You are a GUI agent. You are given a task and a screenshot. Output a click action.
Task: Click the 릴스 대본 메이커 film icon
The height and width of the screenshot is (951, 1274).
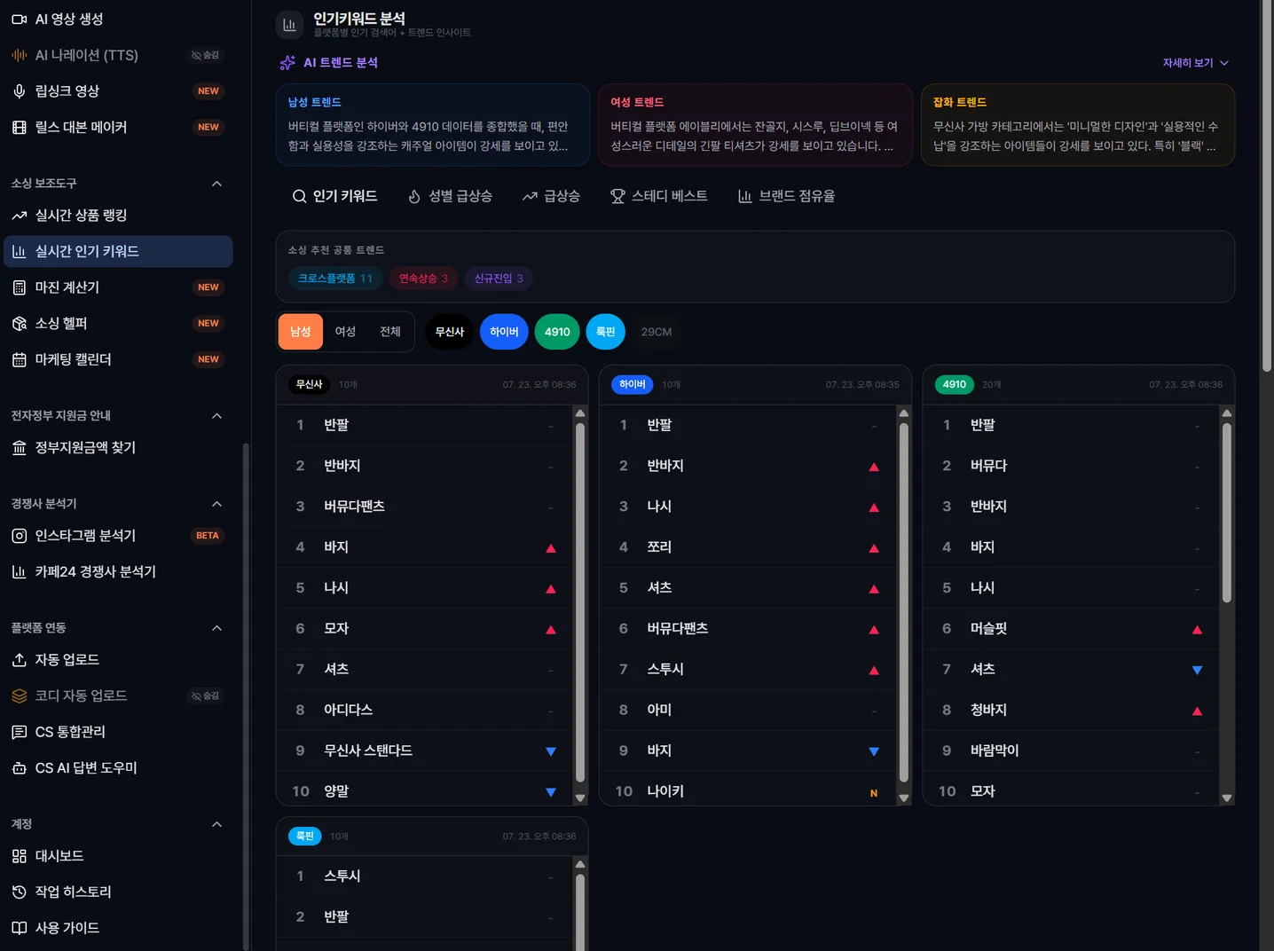19,128
